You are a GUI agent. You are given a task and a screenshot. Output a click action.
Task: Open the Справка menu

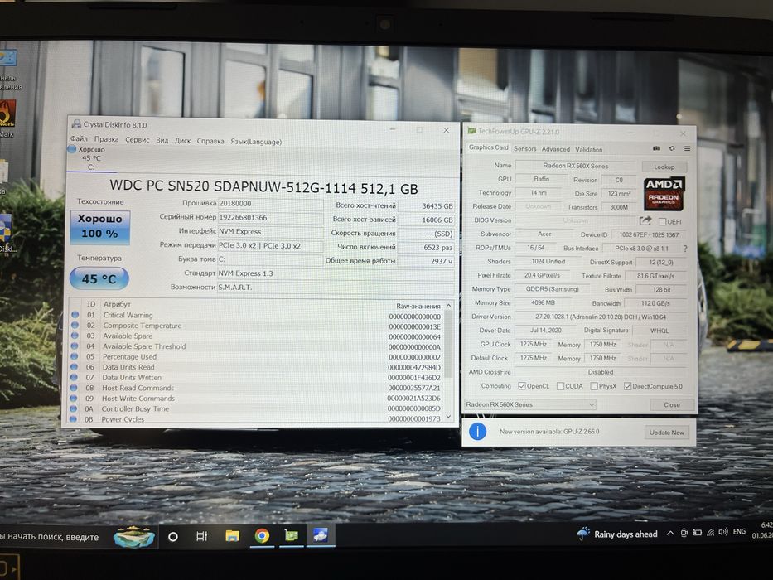[210, 141]
